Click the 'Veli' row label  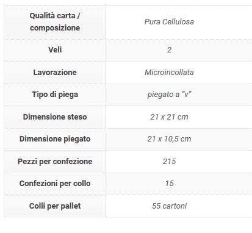(x=55, y=50)
